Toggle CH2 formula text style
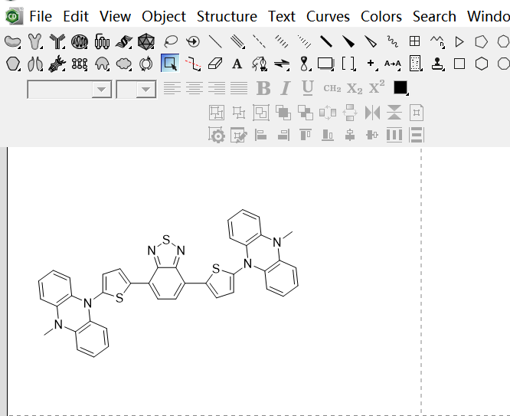Image resolution: width=510 pixels, height=416 pixels. pyautogui.click(x=332, y=88)
